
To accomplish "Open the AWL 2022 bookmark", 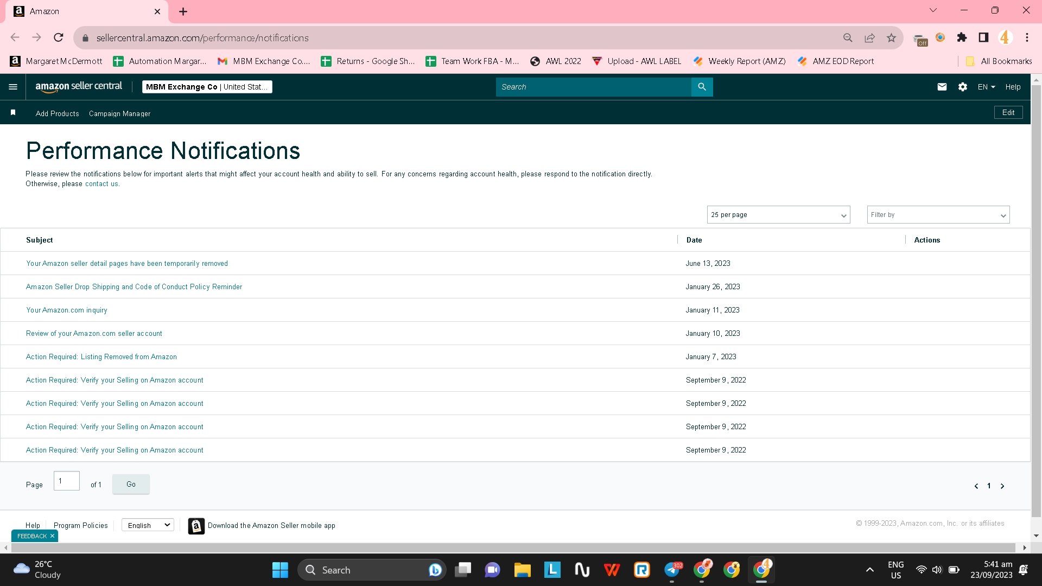I will [556, 61].
